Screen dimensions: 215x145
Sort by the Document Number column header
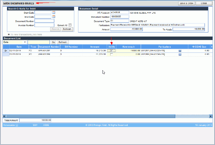coord(49,46)
